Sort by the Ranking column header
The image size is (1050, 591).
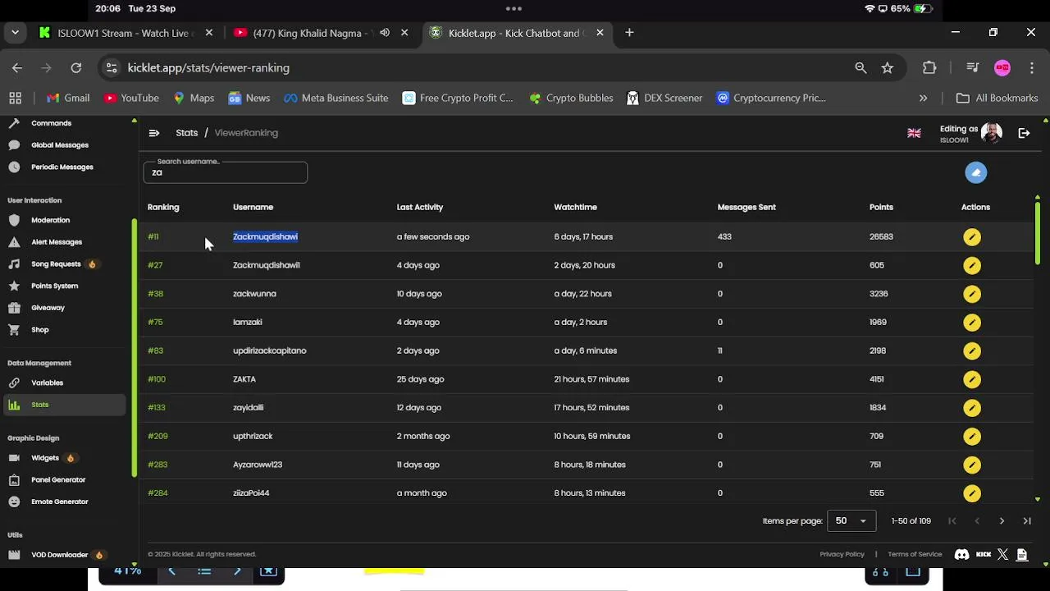tap(163, 207)
